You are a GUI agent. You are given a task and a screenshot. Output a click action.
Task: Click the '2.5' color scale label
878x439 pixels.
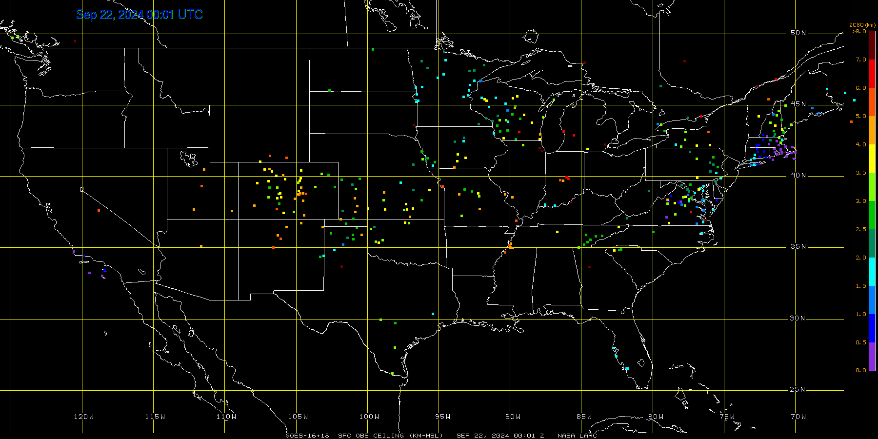click(x=861, y=230)
